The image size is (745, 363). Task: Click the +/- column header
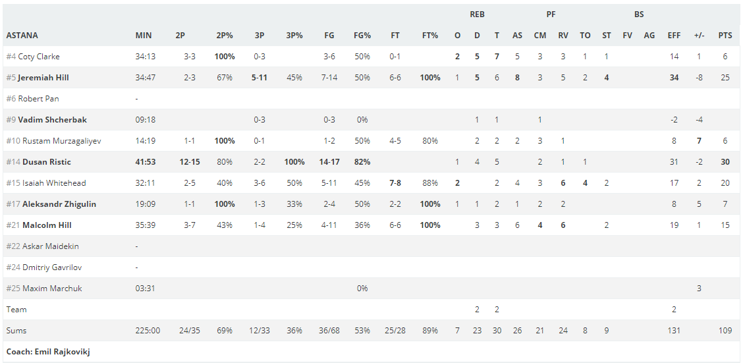(x=699, y=36)
